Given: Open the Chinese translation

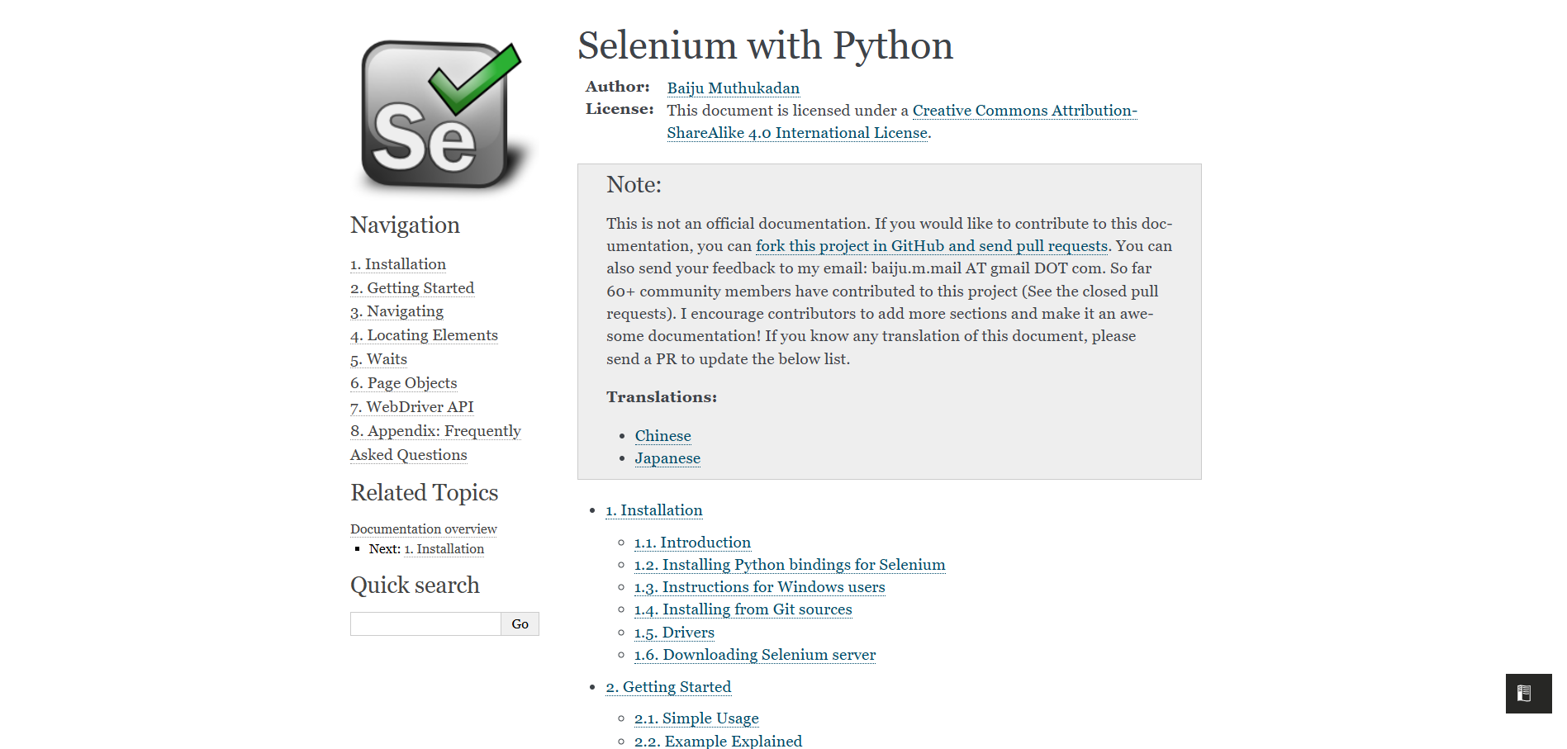Looking at the screenshot, I should coord(662,436).
